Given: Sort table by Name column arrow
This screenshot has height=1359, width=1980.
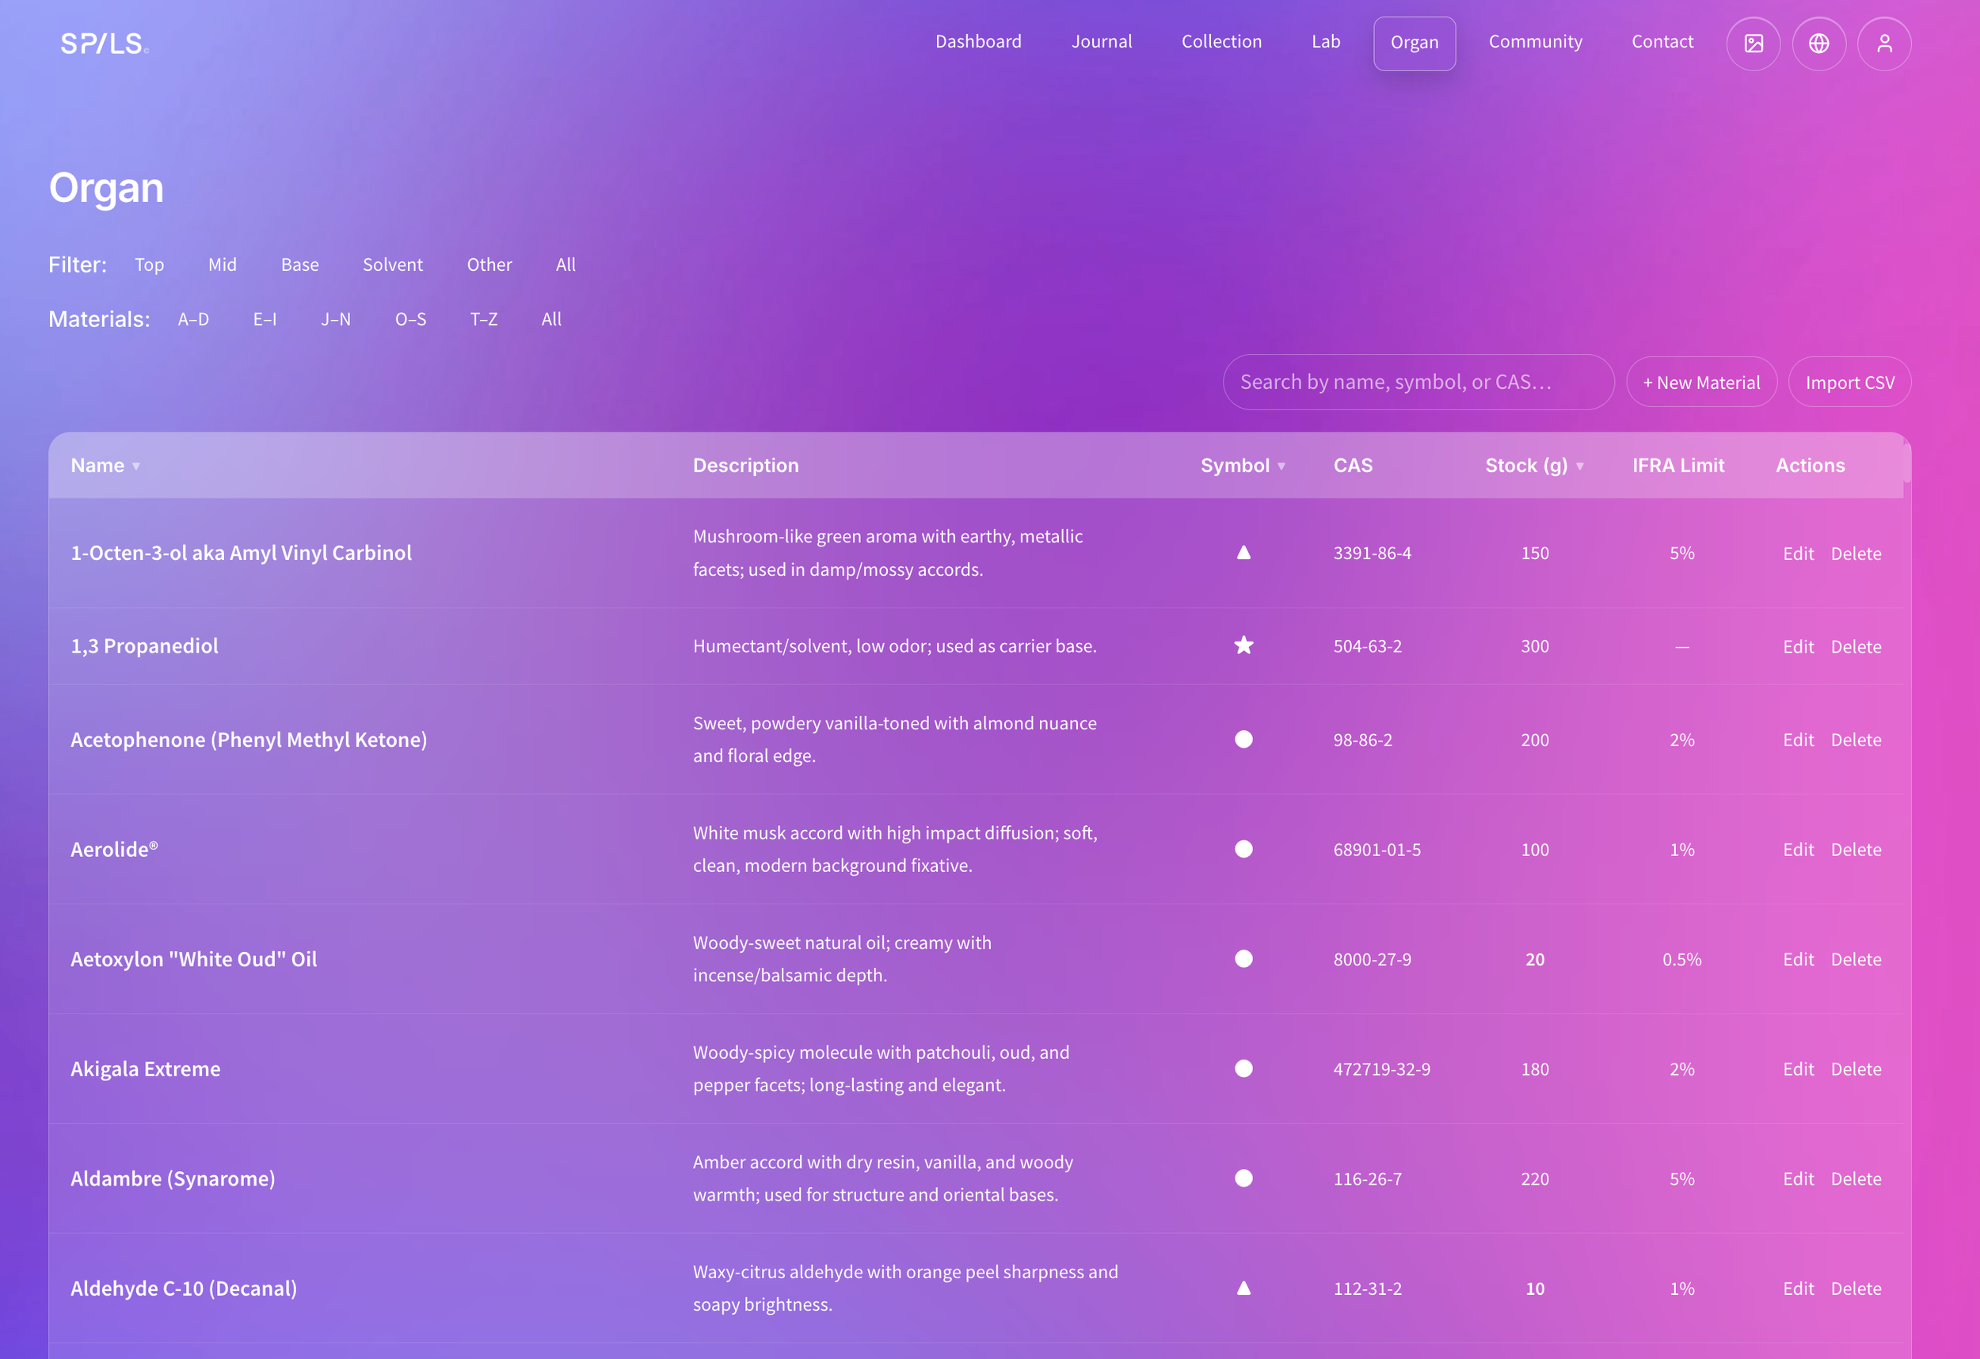Looking at the screenshot, I should point(136,466).
